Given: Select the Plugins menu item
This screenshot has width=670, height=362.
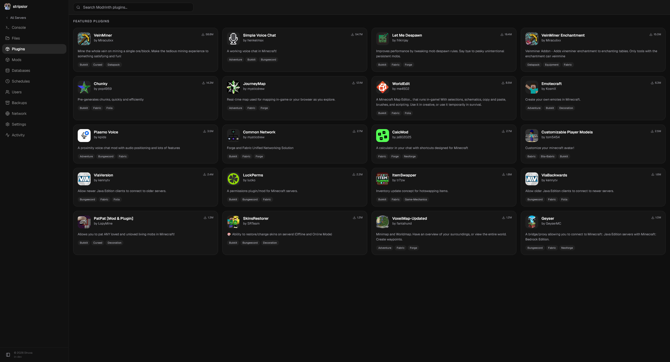Looking at the screenshot, I should pos(34,49).
